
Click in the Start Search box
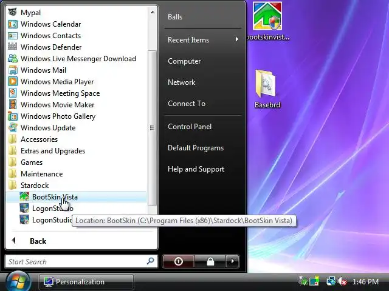pyautogui.click(x=81, y=261)
